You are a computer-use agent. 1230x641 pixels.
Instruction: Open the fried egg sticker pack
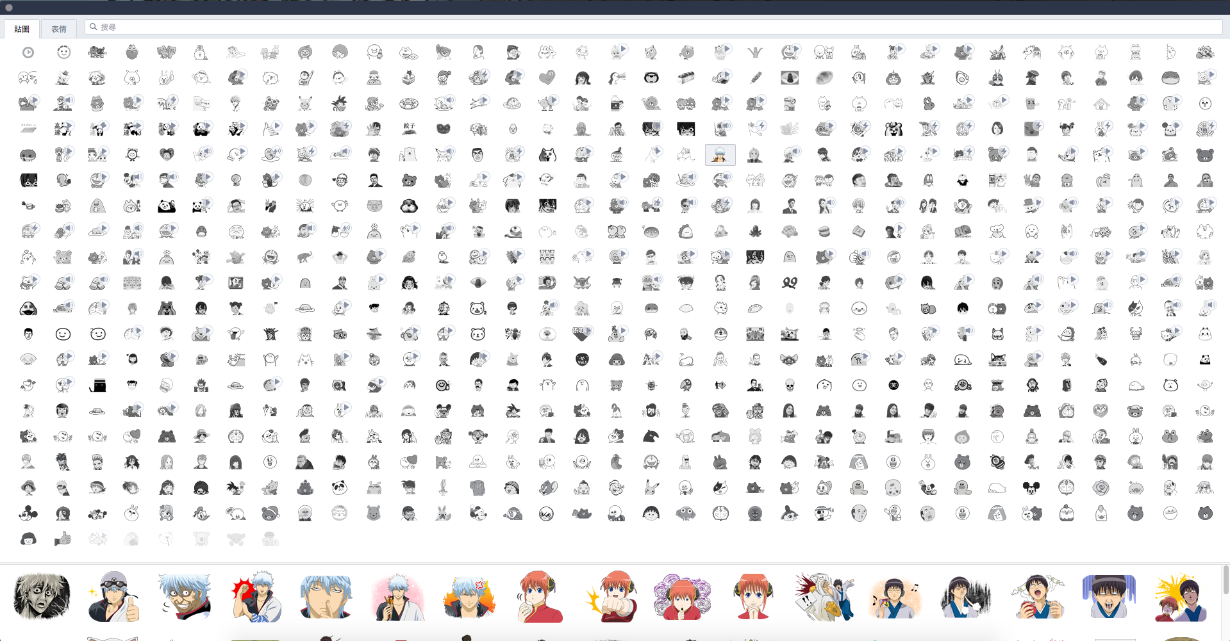(963, 78)
